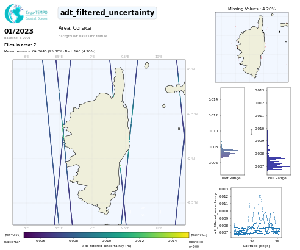The width and height of the screenshot is (300, 250).
Task: Click the small island north of Corsica
Action: (147, 65)
